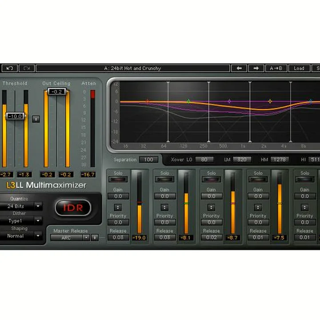Toggle second band gain-priority link button
Image resolution: width=320 pixels, height=320 pixels.
point(164,208)
